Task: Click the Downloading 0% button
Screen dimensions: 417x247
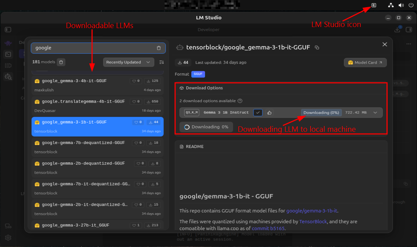Action: [206, 127]
